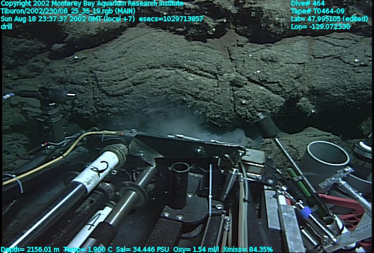Select the 'drill' annotation label
This screenshot has width=374, height=253.
point(7,27)
